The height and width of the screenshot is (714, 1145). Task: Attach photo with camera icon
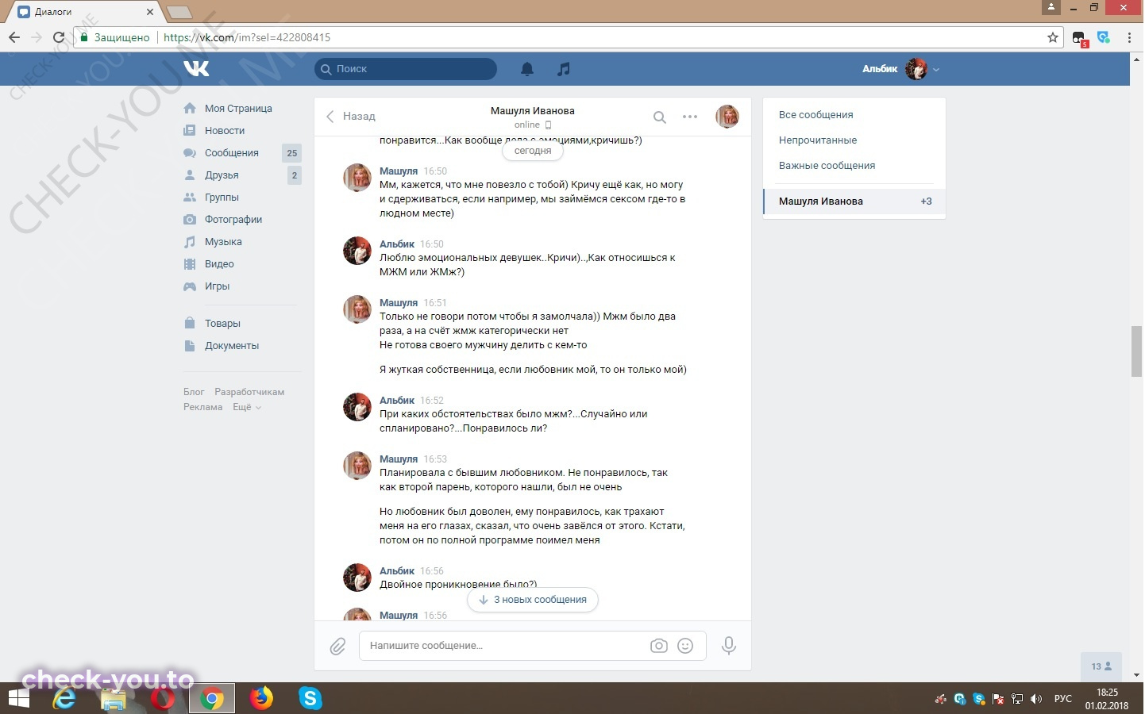[x=658, y=646]
